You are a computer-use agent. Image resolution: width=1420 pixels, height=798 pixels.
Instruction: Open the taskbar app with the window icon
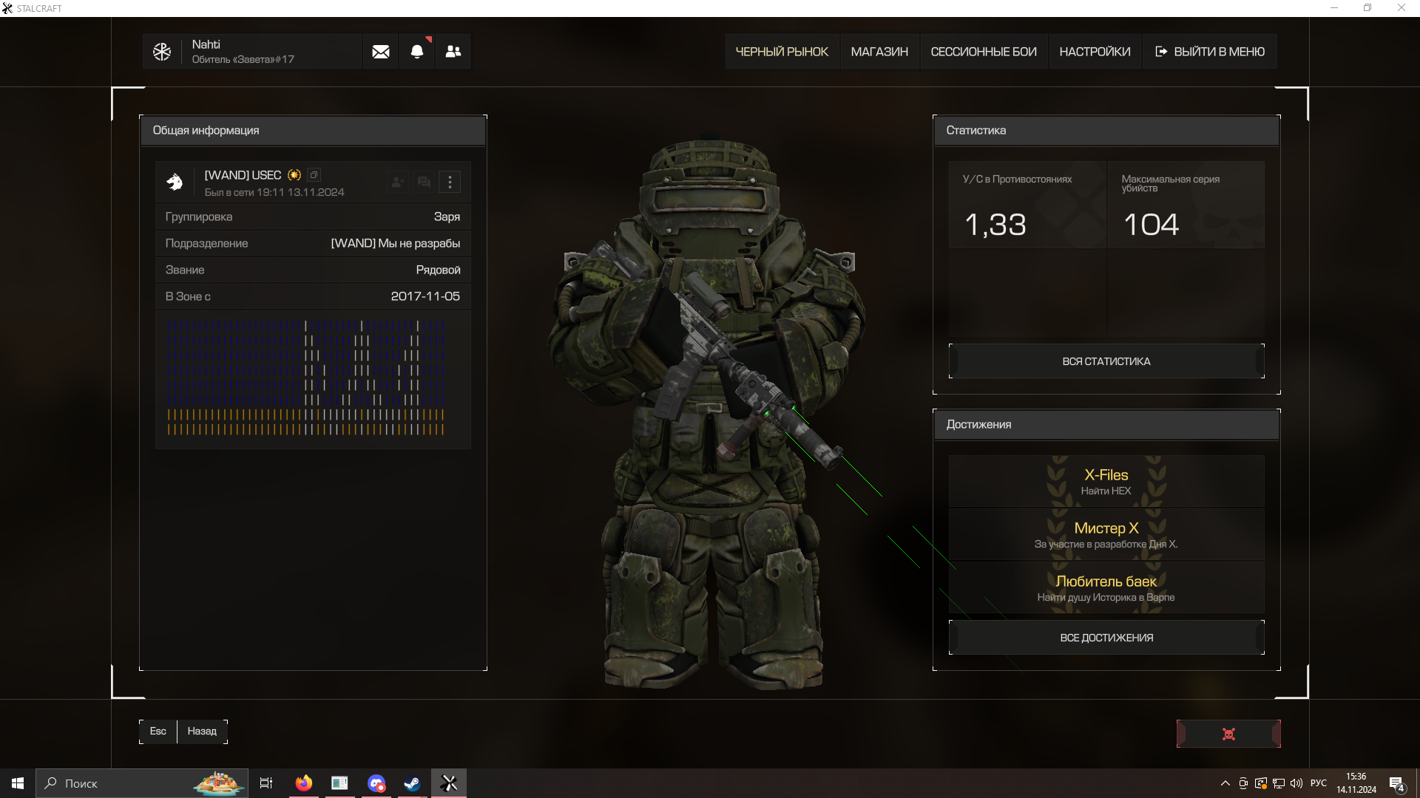[339, 783]
